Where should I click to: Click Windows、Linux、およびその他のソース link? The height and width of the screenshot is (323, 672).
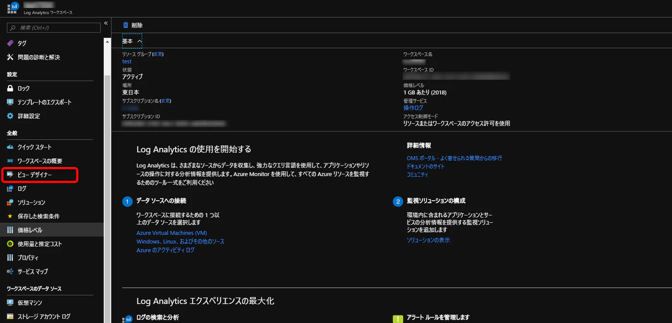180,241
